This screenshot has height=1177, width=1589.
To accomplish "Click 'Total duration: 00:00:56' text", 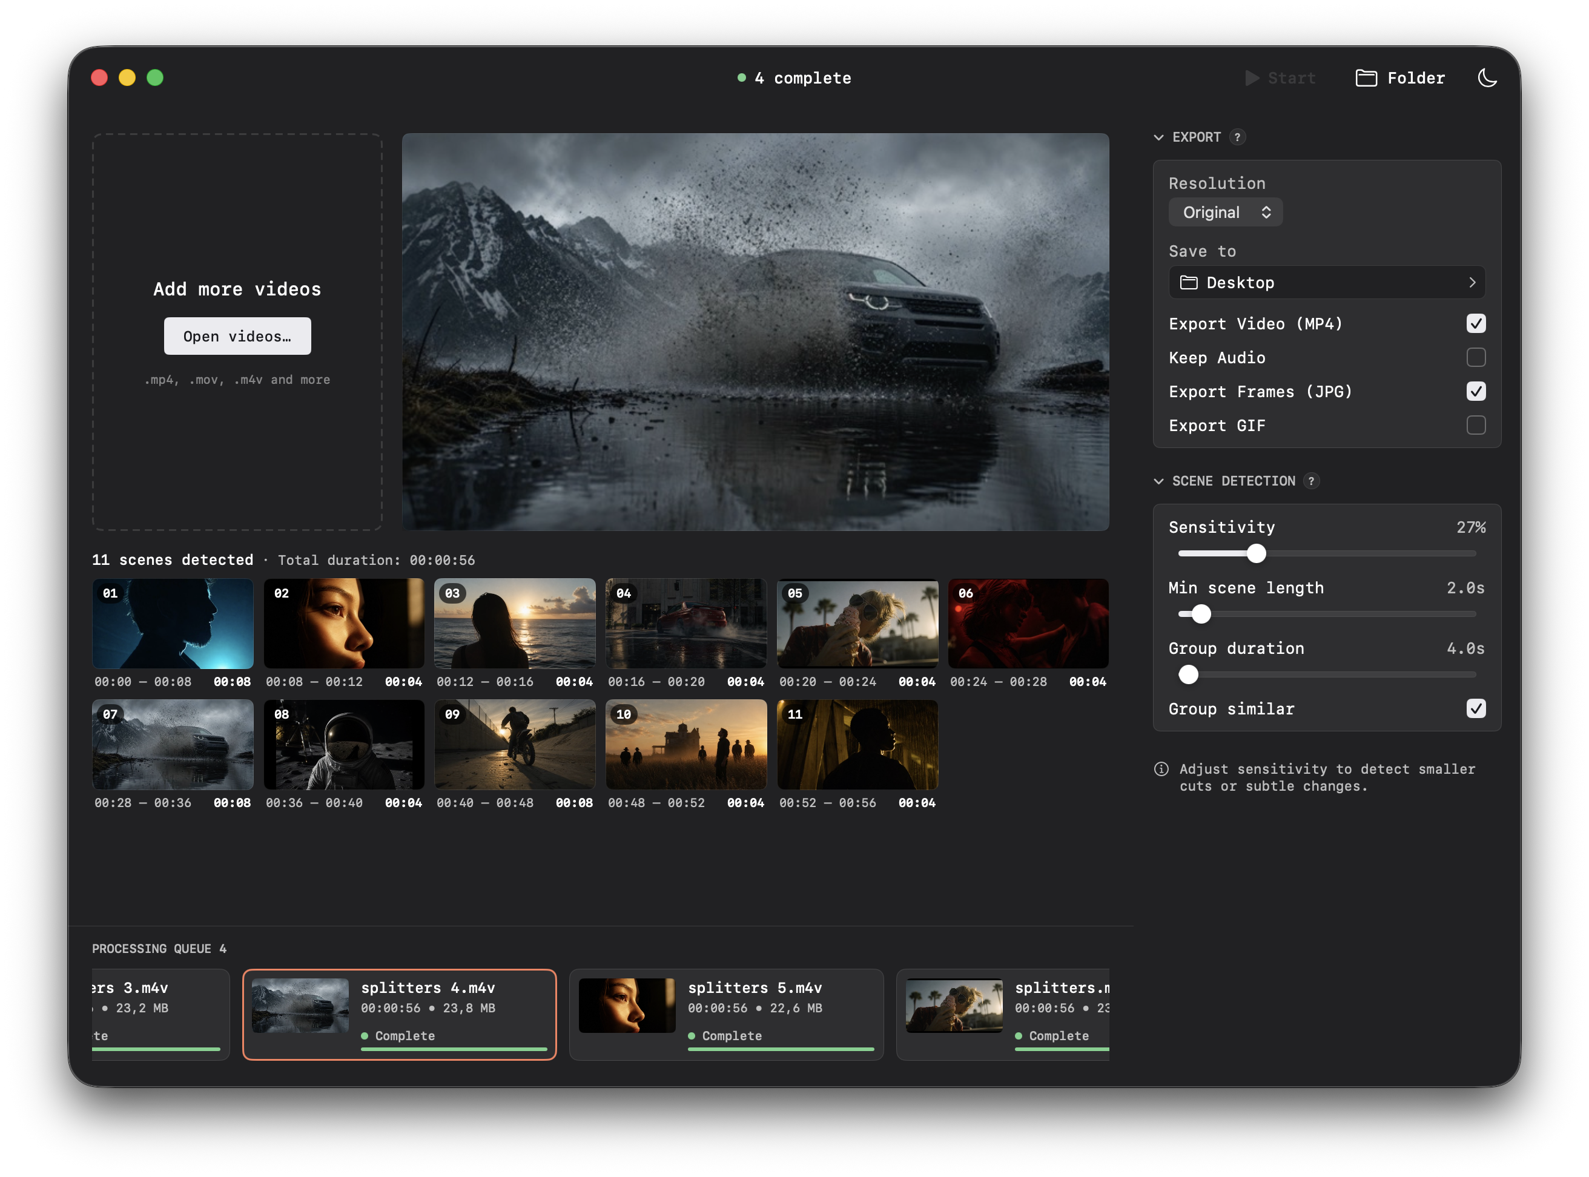I will click(376, 560).
